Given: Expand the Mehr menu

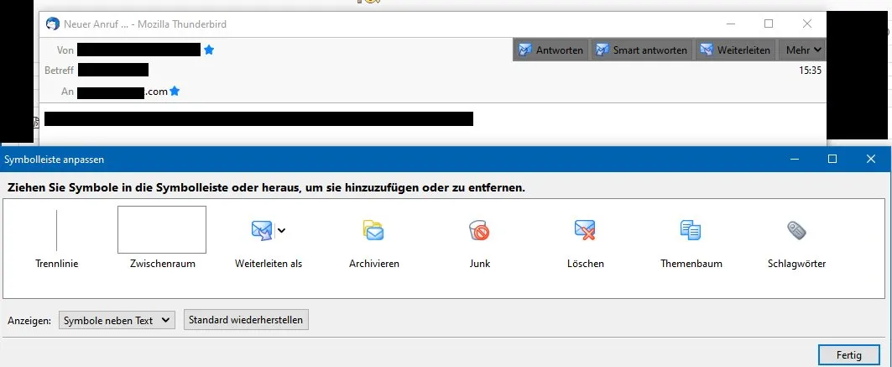Looking at the screenshot, I should click(803, 50).
